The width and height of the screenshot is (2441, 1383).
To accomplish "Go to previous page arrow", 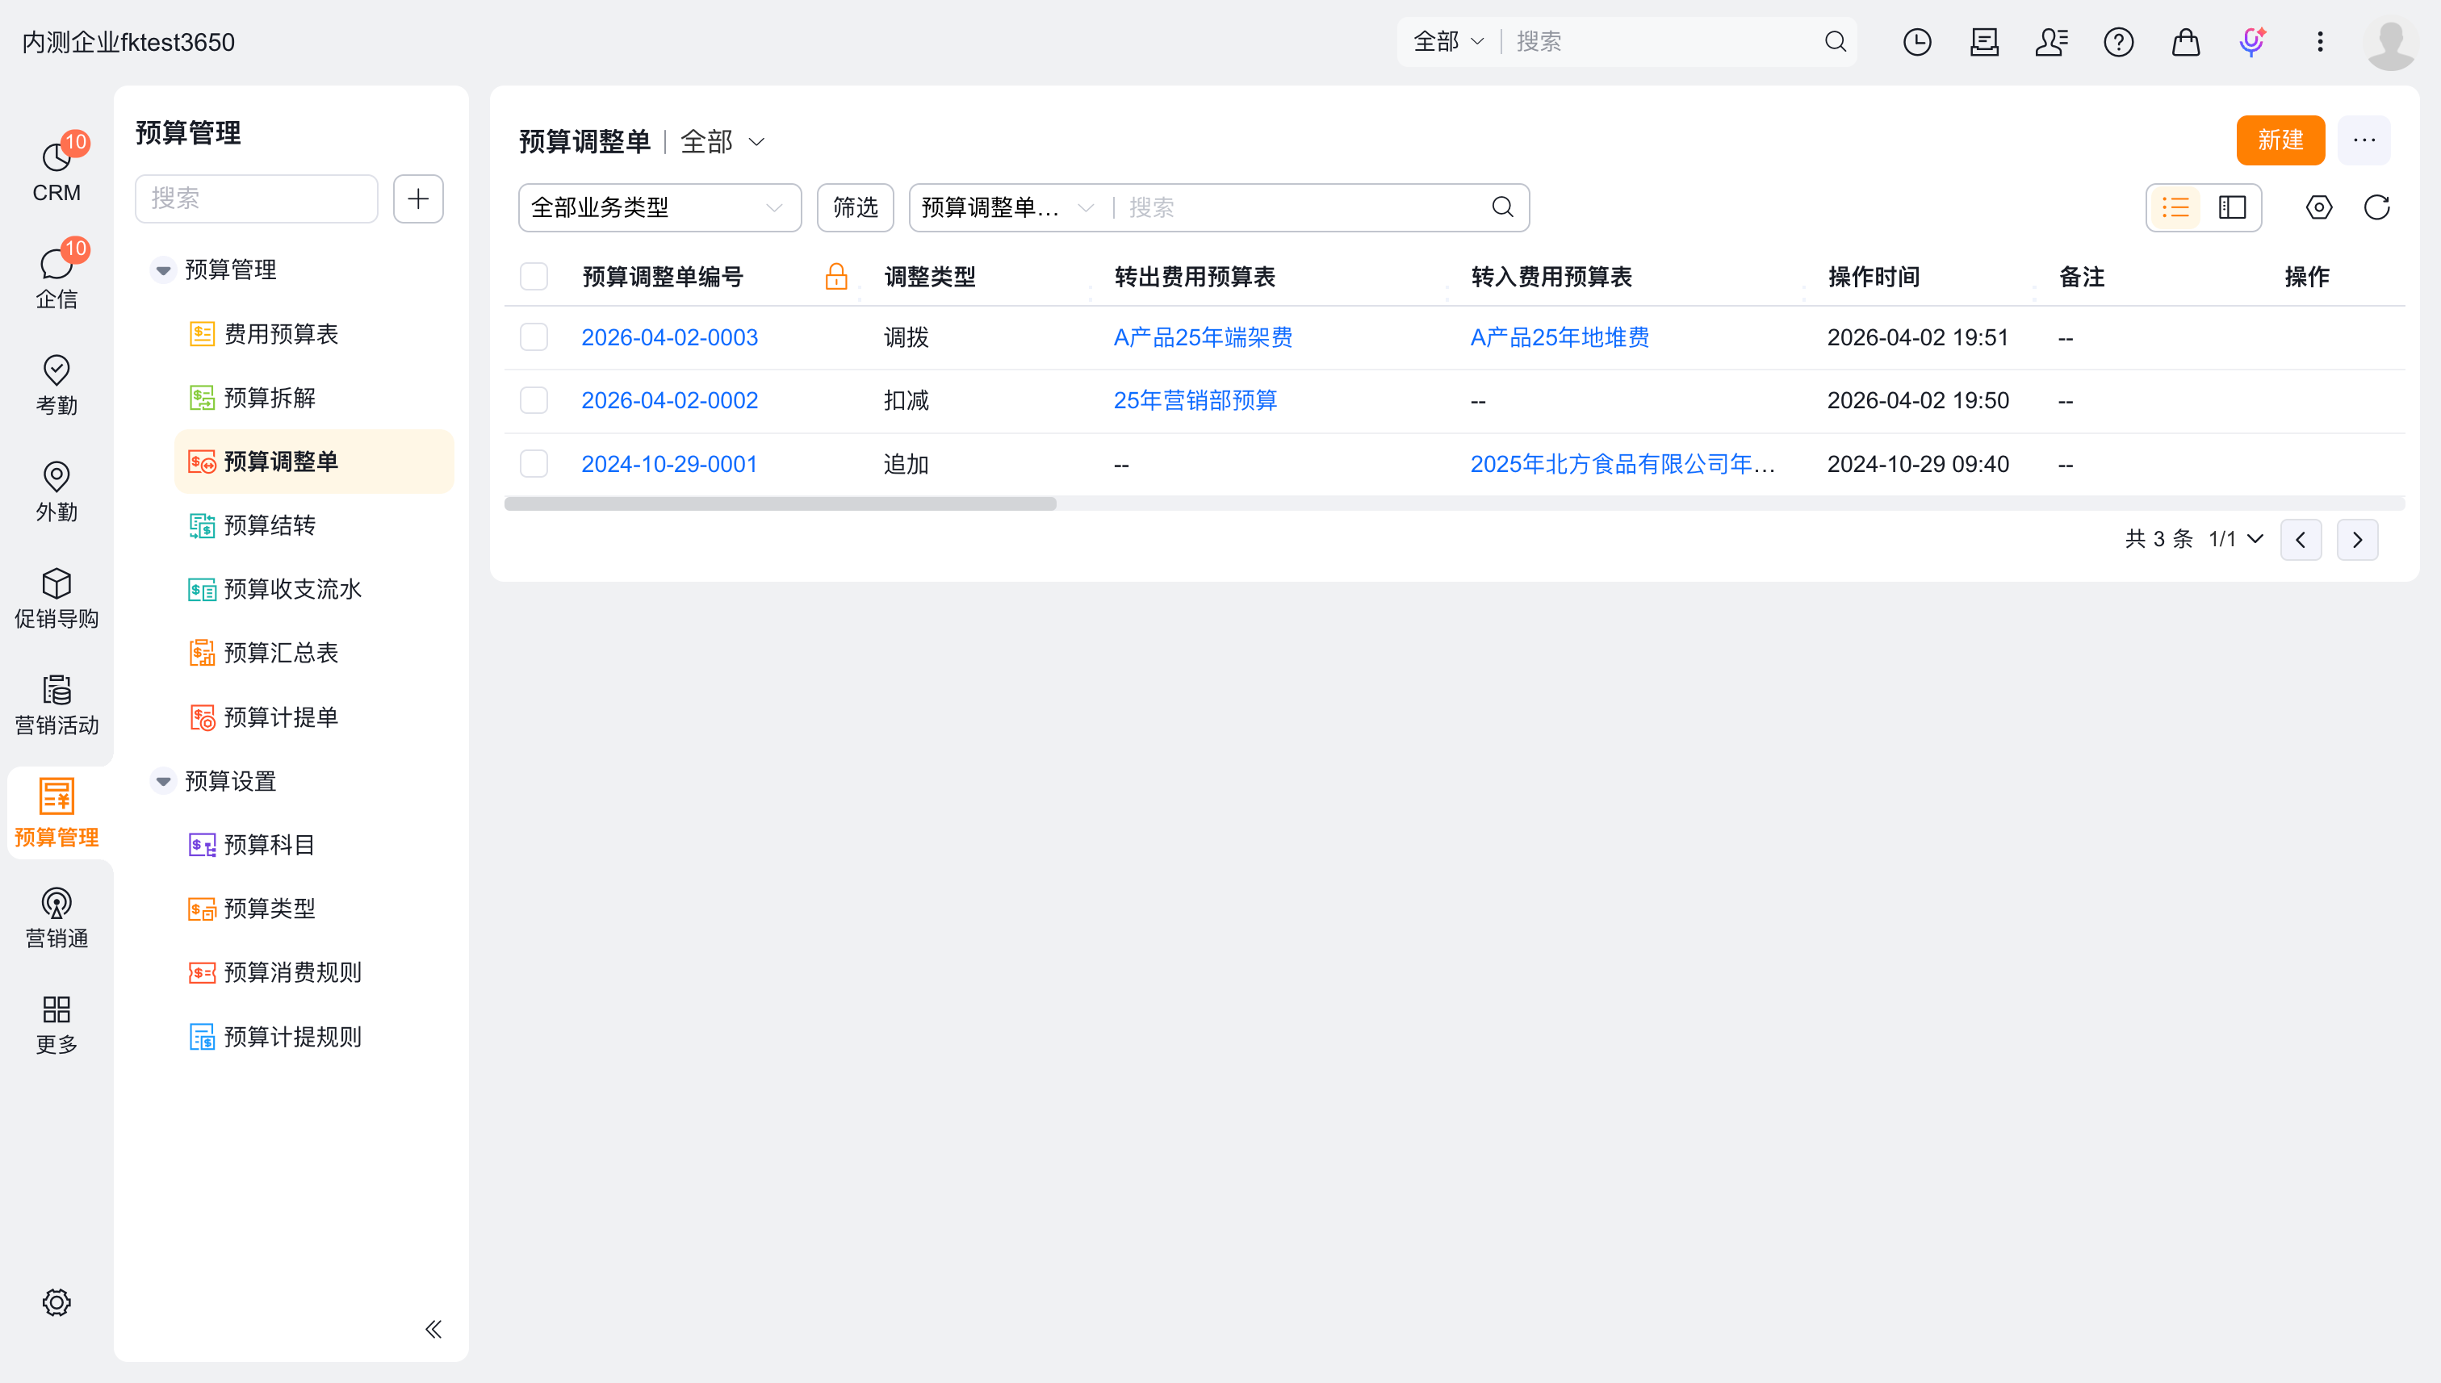I will tap(2301, 540).
